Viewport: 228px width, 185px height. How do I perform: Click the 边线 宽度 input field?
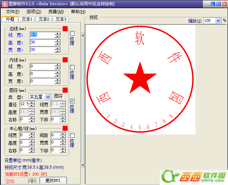pyautogui.click(x=42, y=50)
